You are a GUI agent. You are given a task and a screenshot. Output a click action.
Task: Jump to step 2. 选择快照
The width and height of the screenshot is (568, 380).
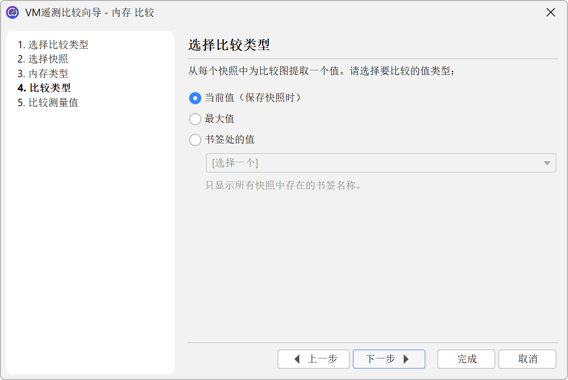(x=43, y=59)
